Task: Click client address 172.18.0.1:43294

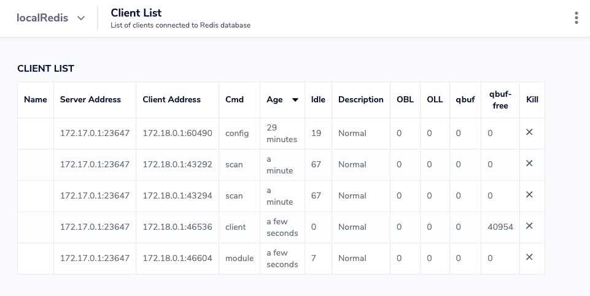Action: pyautogui.click(x=177, y=195)
